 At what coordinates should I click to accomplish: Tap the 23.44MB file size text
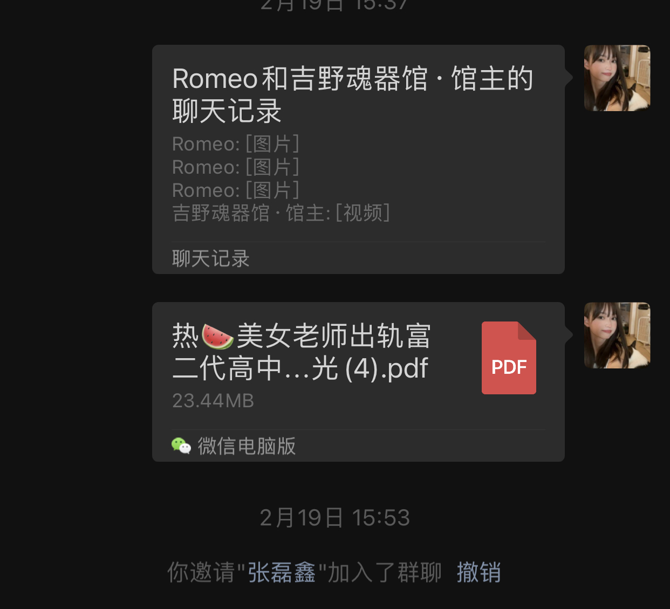(x=213, y=401)
